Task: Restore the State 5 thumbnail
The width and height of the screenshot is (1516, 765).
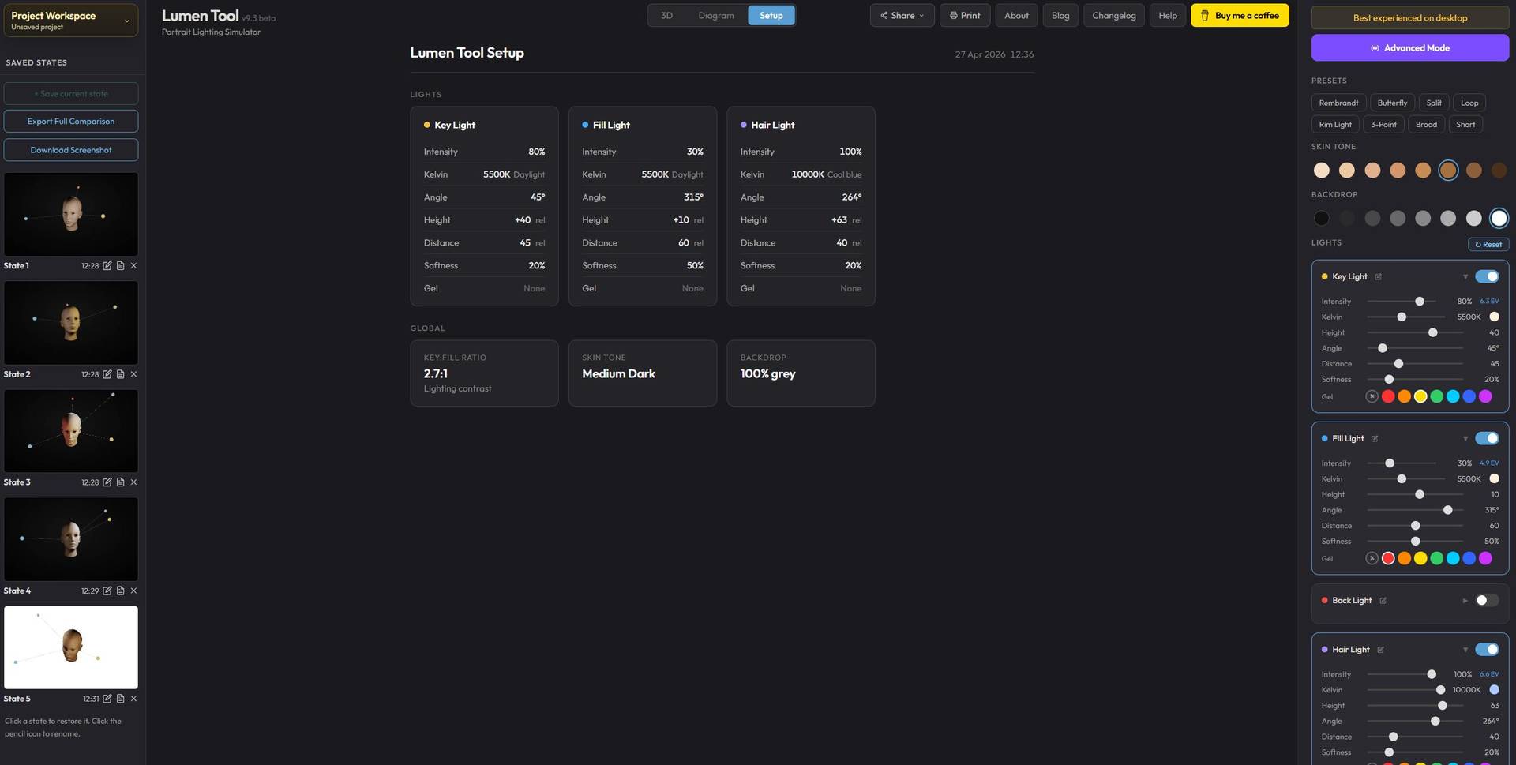Action: click(71, 647)
